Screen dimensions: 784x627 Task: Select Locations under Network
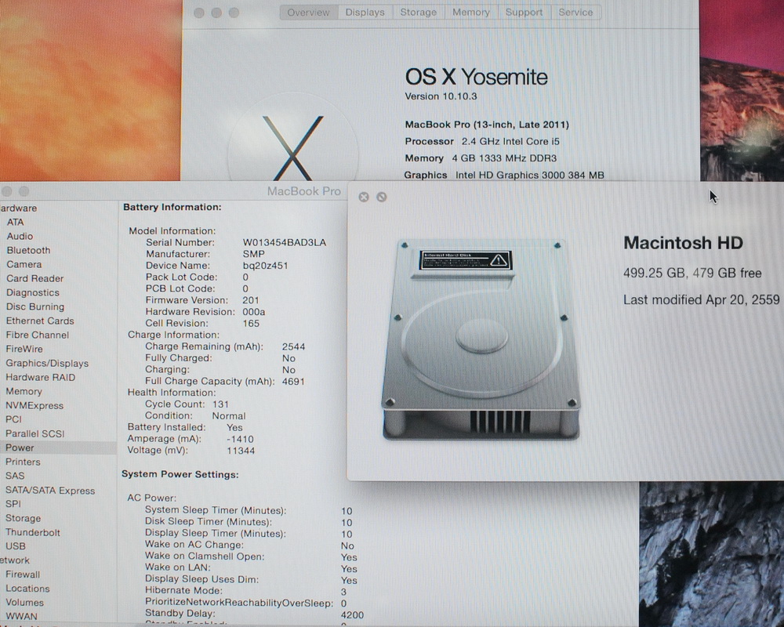click(27, 589)
